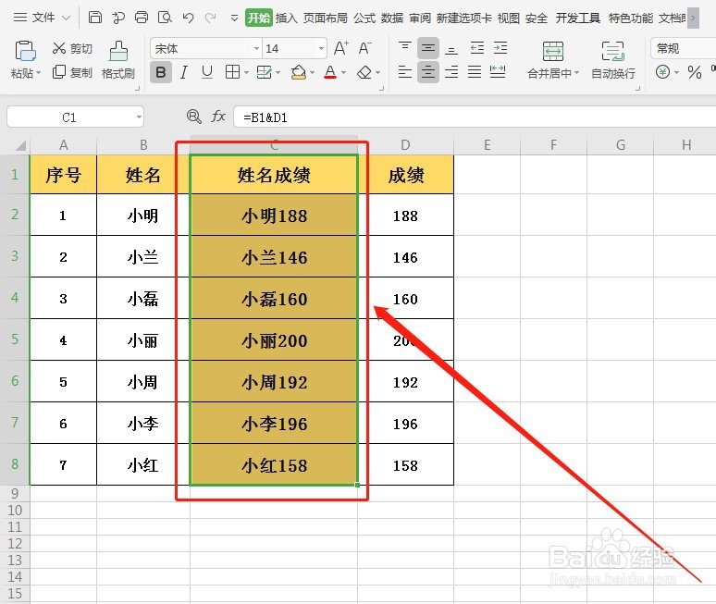The width and height of the screenshot is (716, 604).
Task: Select the Format Painter (格式刷) tool
Action: click(118, 60)
